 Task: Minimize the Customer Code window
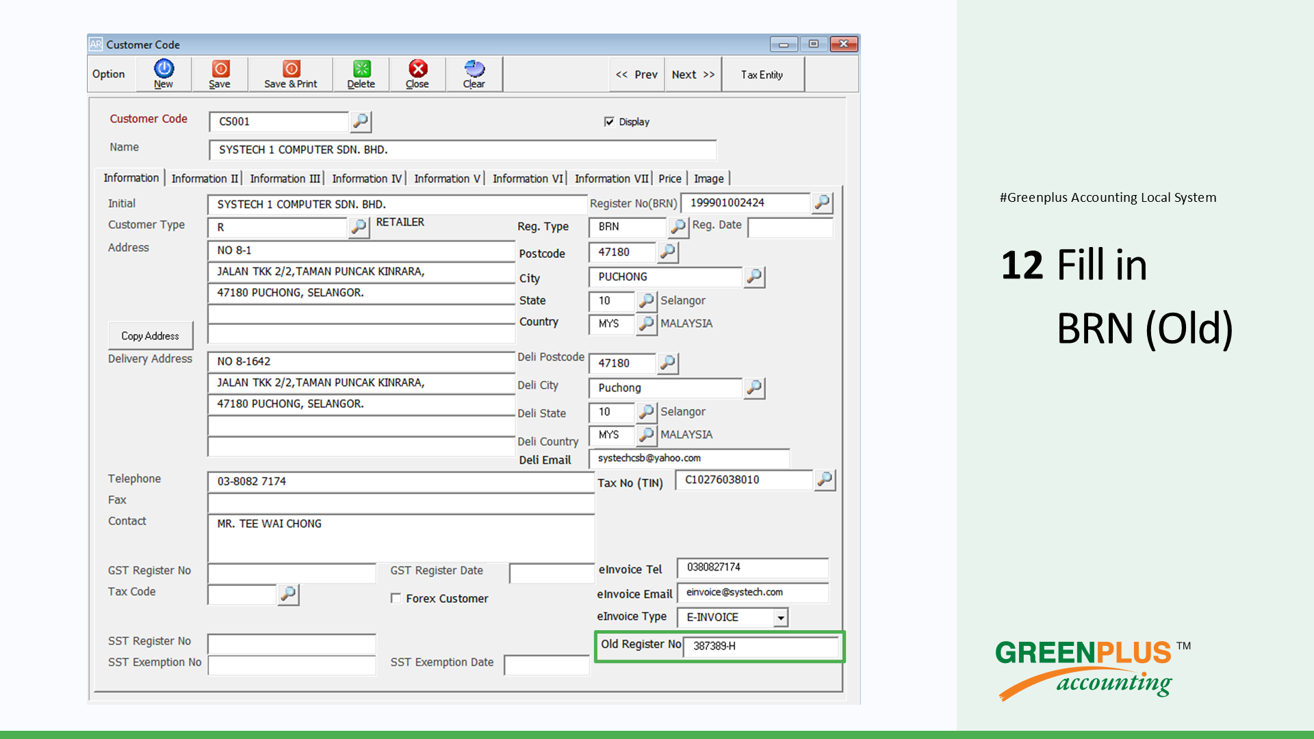click(784, 44)
